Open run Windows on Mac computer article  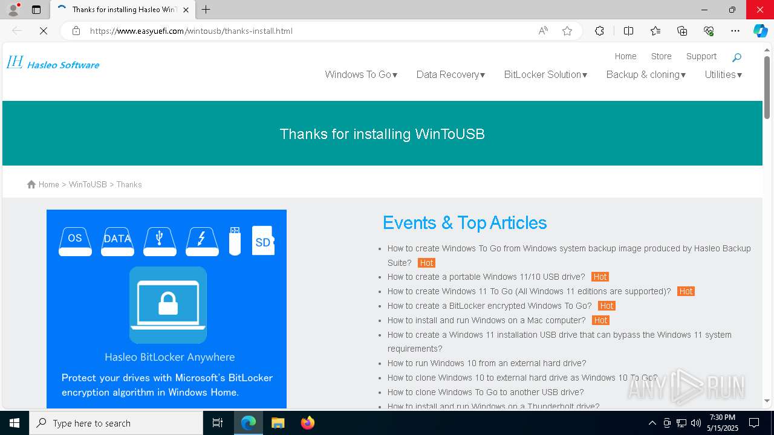pos(487,320)
